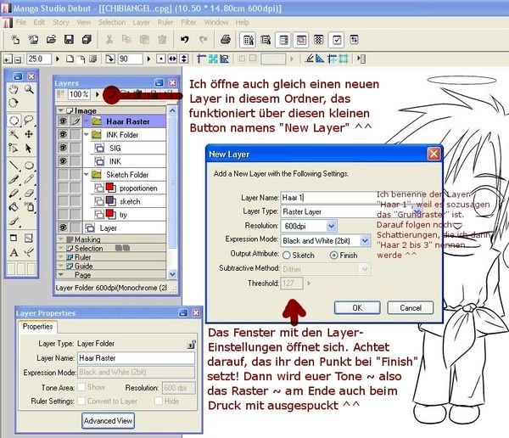The width and height of the screenshot is (509, 438).
Task: Click the Save All stacked disks icon
Action: coord(87,40)
